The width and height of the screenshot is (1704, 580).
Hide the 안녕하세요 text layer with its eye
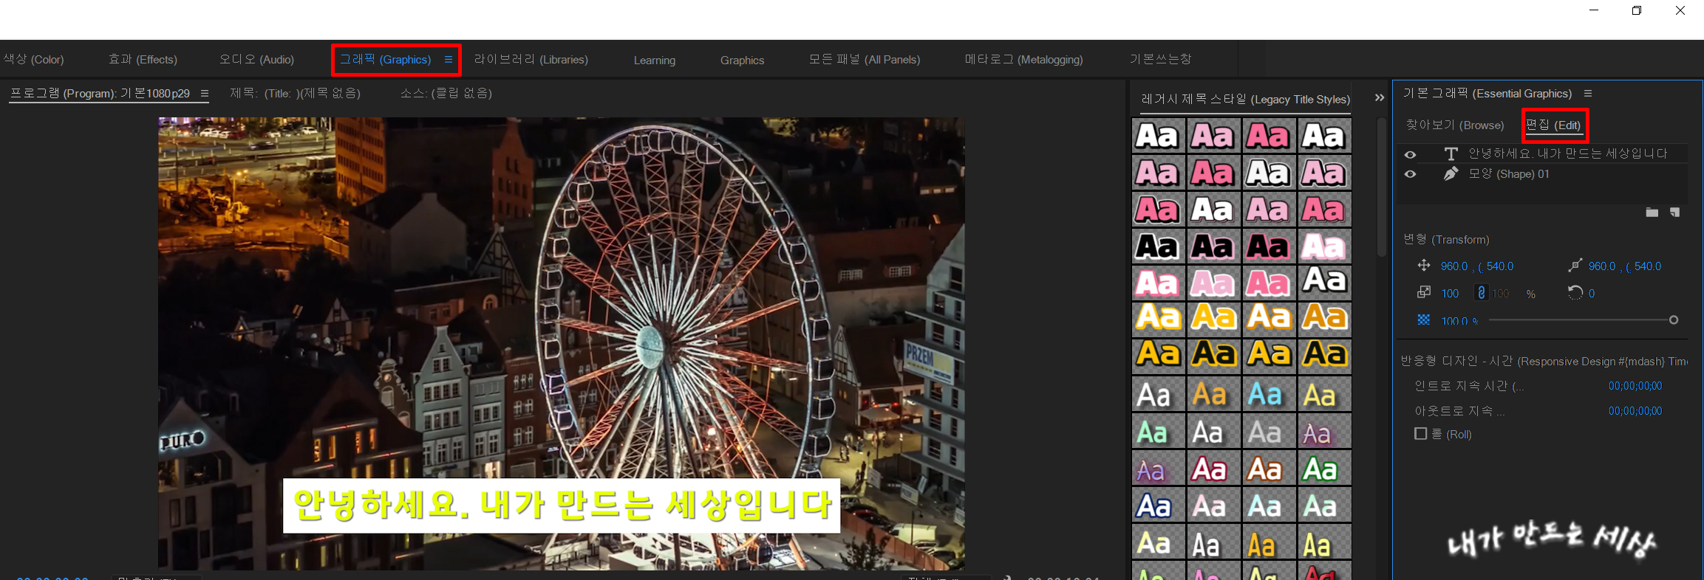pyautogui.click(x=1410, y=154)
